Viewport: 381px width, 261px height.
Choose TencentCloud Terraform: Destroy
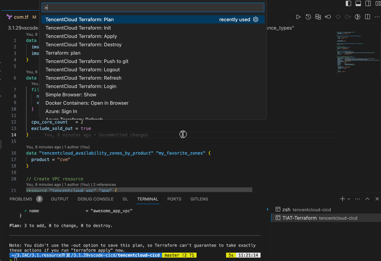pyautogui.click(x=153, y=44)
